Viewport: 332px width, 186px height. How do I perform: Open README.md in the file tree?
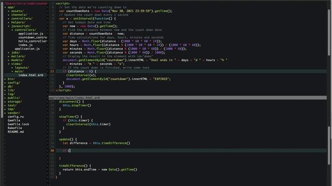[x=16, y=132]
